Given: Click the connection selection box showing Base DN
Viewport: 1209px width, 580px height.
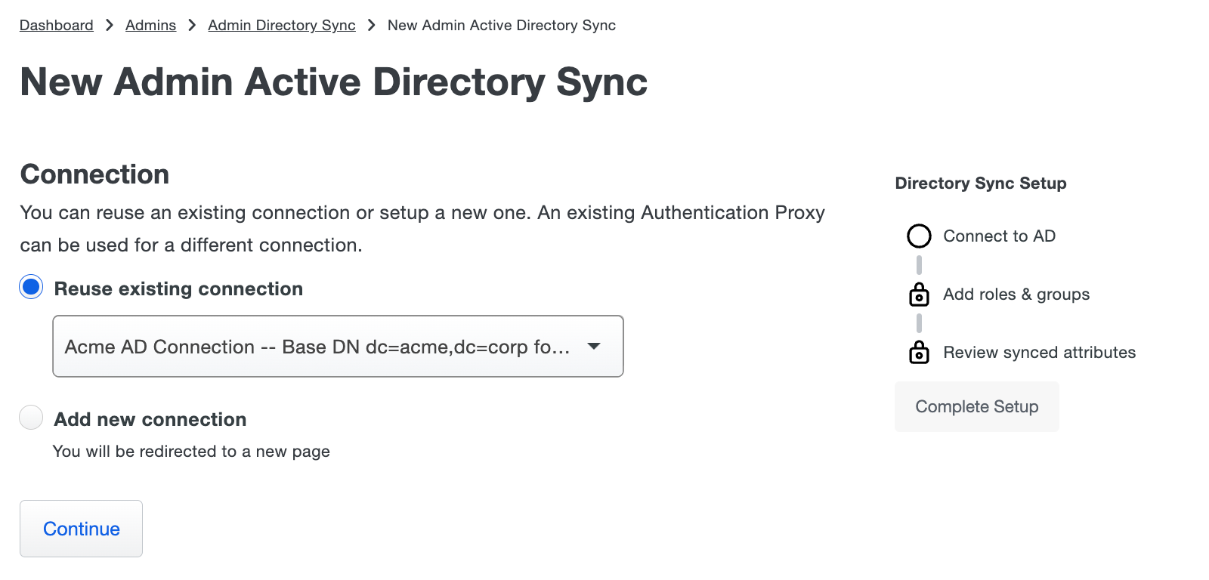Looking at the screenshot, I should pos(338,346).
